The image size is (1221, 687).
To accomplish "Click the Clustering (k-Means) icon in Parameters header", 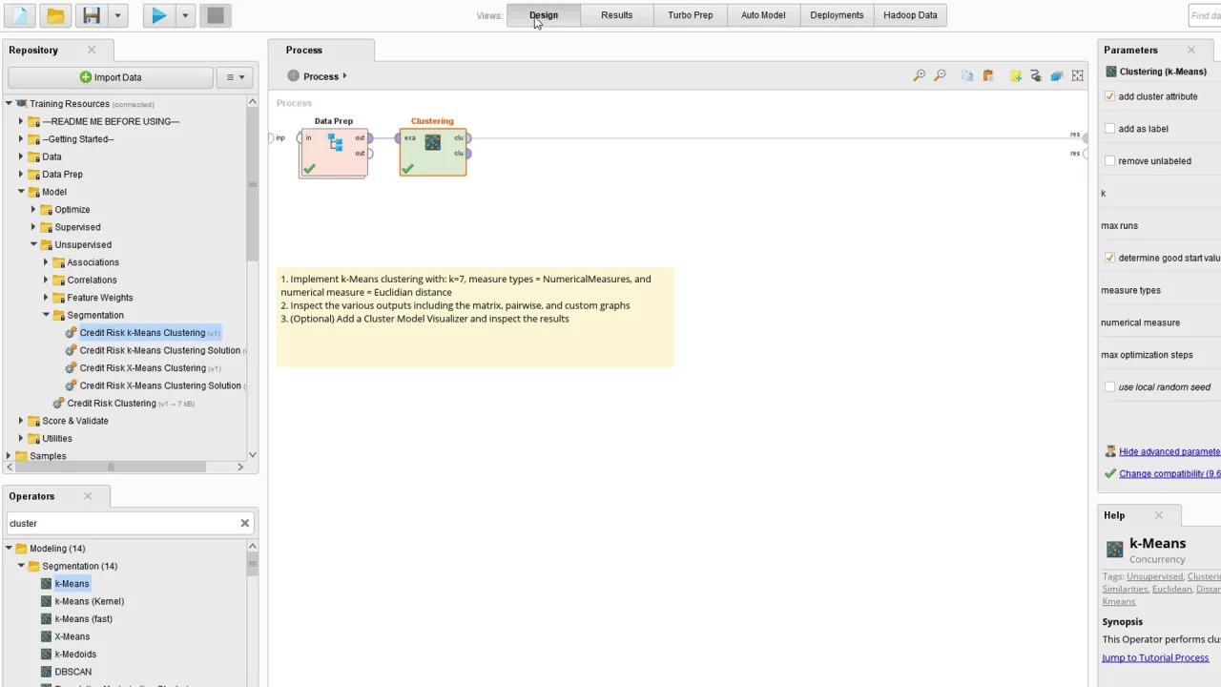I will [1111, 72].
